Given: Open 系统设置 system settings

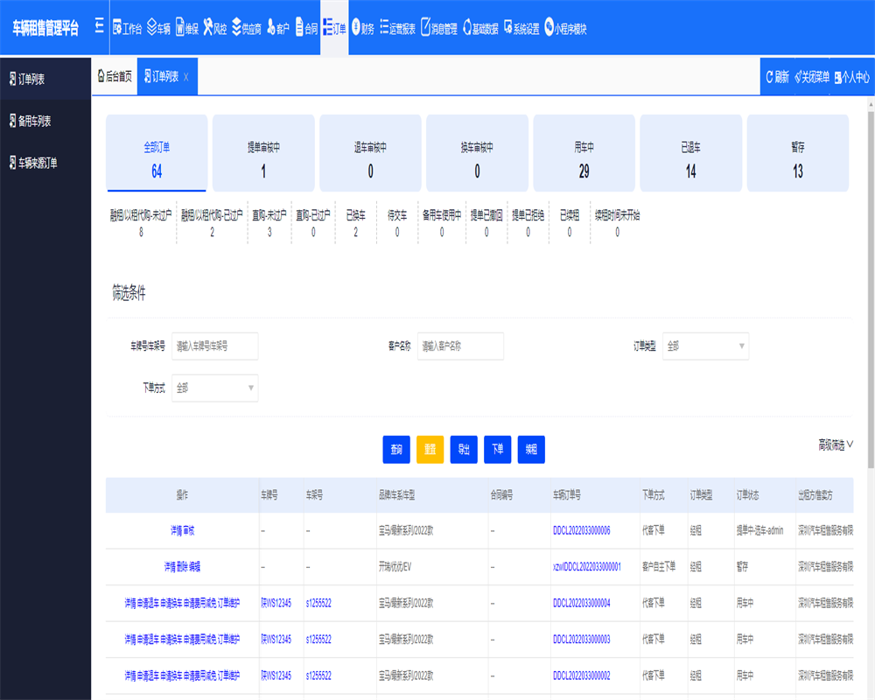Looking at the screenshot, I should click(521, 28).
